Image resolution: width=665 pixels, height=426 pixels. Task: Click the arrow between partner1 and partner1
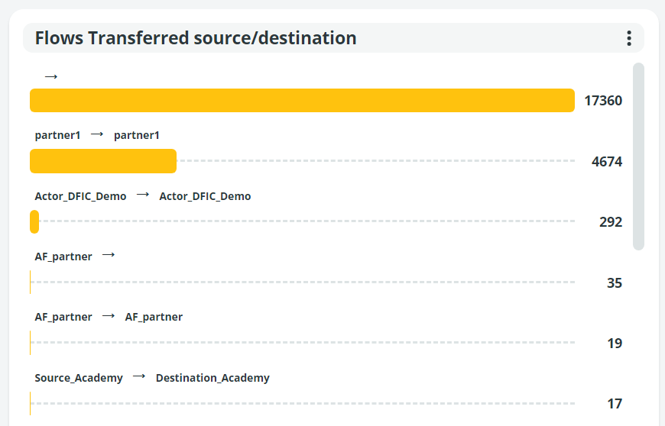pos(97,134)
